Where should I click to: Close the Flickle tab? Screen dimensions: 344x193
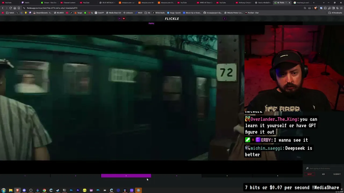[289, 3]
